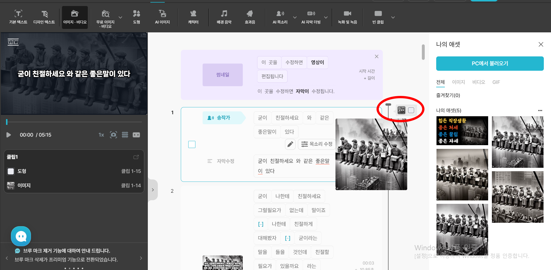This screenshot has height=270, width=551.
Task: Expand the AI 목소리 dropdown arrow
Action: tap(295, 17)
